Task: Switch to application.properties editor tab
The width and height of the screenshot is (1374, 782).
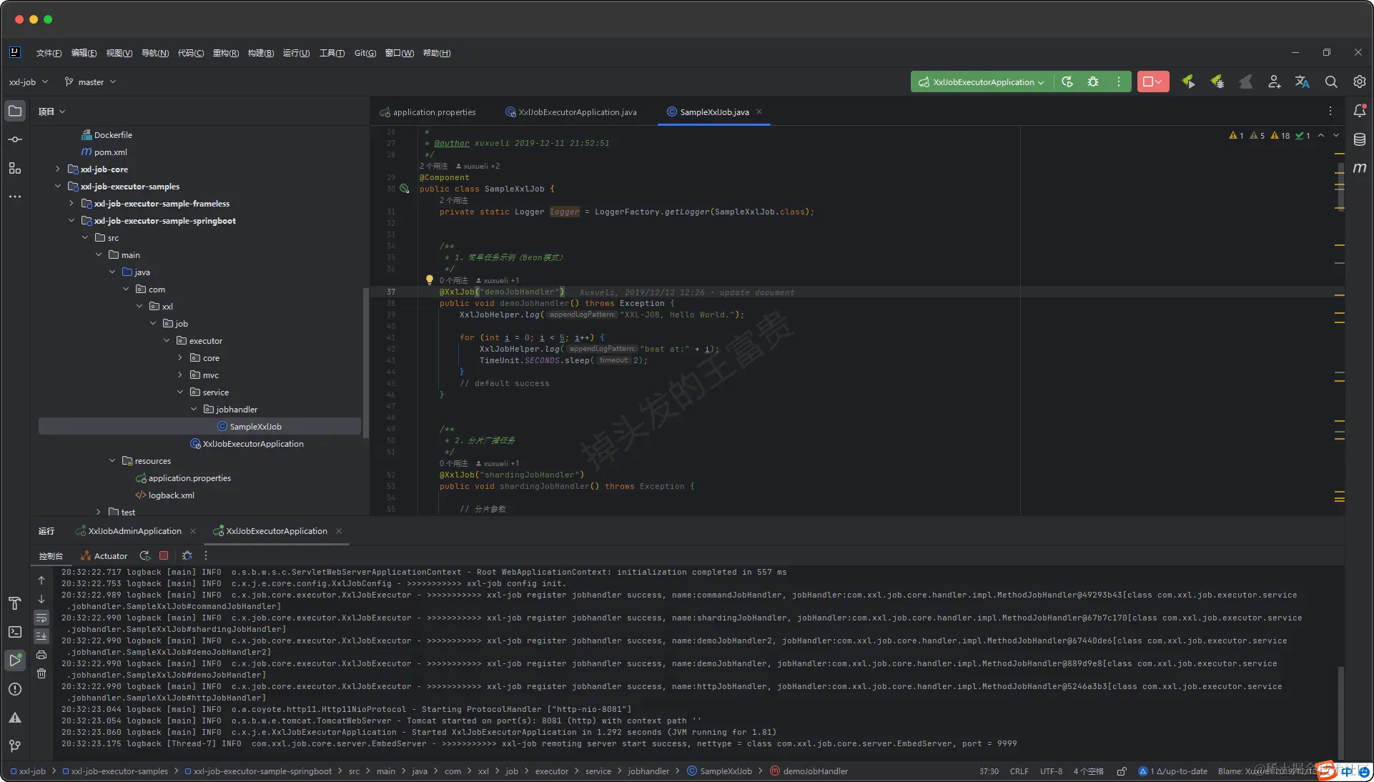Action: 433,112
